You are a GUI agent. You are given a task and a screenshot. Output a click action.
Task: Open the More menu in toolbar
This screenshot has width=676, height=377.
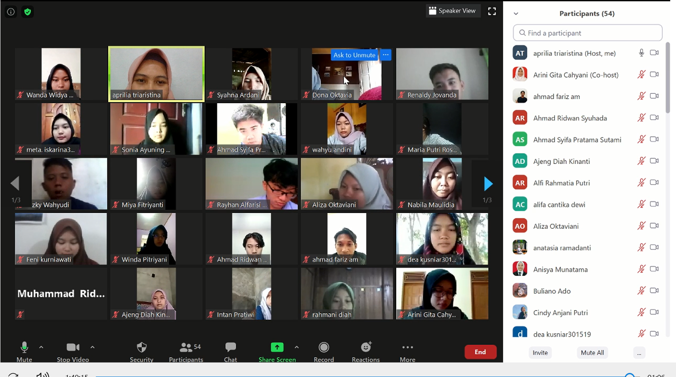[x=407, y=351]
